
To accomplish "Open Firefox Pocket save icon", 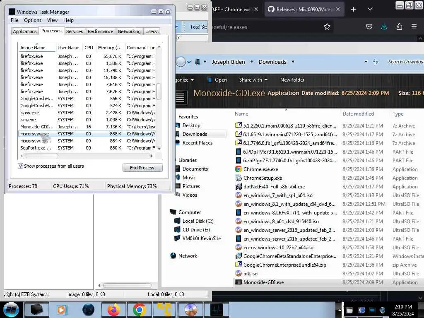I will point(369,26).
